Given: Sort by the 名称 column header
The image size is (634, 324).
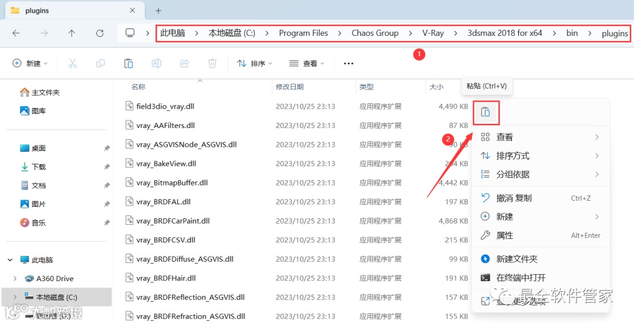Looking at the screenshot, I should pos(139,86).
